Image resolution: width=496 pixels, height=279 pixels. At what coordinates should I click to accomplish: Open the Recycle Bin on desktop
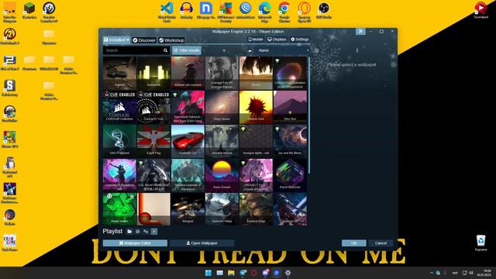tap(480, 243)
